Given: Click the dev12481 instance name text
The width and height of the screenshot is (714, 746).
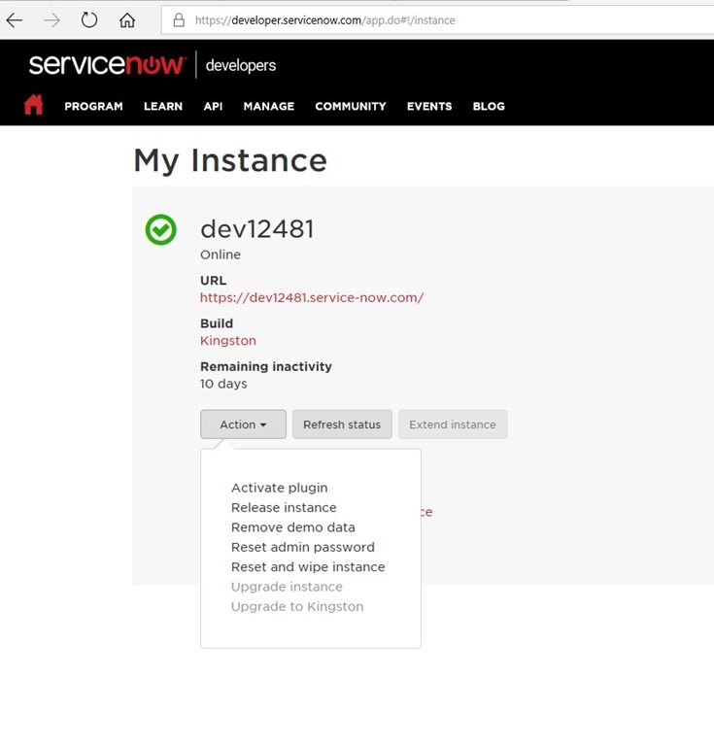Looking at the screenshot, I should (x=257, y=229).
